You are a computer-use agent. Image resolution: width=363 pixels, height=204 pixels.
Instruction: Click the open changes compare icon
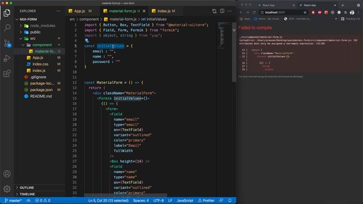point(214,11)
